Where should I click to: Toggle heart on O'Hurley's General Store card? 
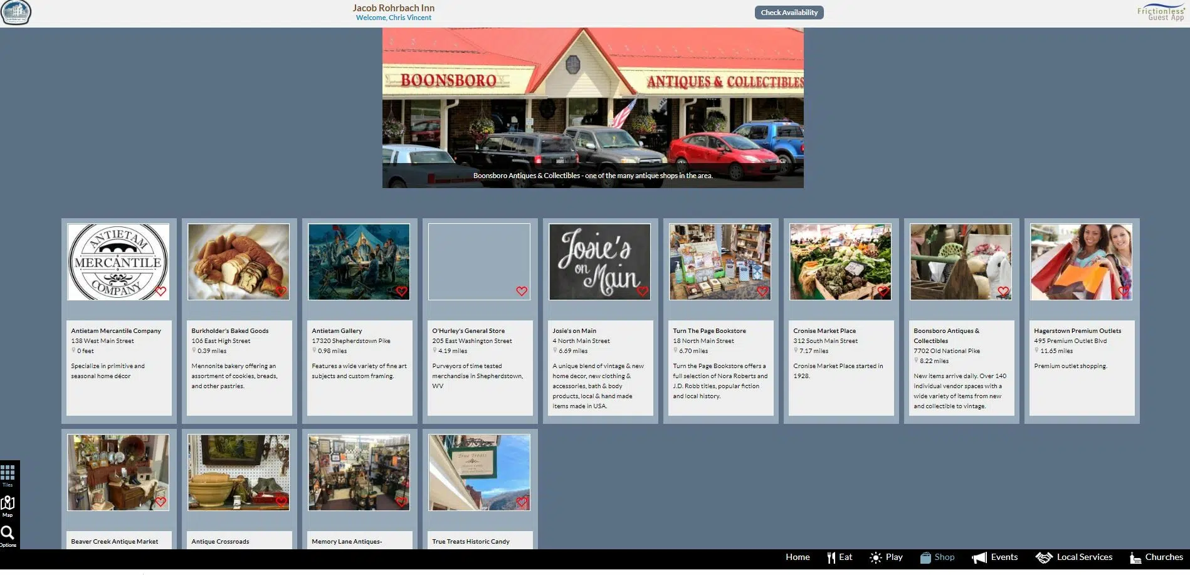tap(522, 292)
